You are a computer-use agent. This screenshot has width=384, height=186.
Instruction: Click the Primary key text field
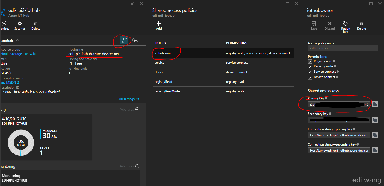tap(339, 105)
